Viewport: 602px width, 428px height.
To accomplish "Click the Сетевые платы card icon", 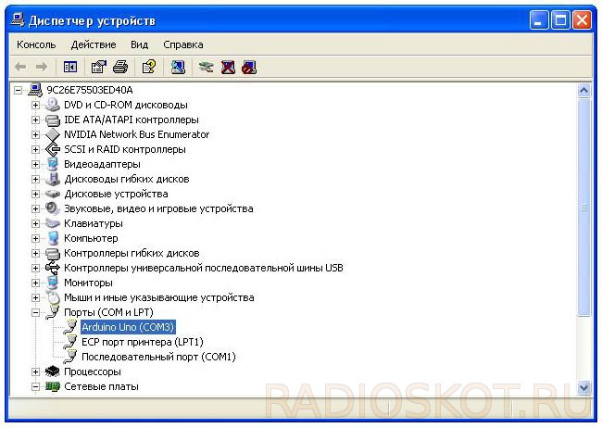I will (53, 386).
